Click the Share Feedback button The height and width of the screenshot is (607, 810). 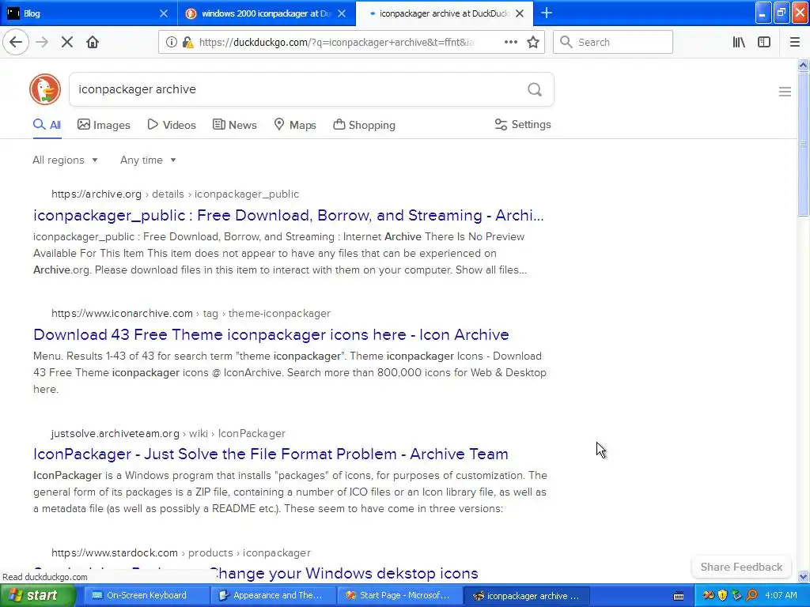(x=741, y=567)
